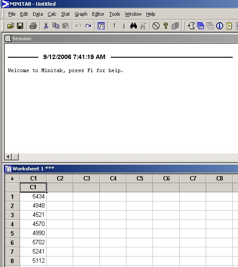Click the Print Window printer icon
Image resolution: width=238 pixels, height=267 pixels.
[33, 26]
